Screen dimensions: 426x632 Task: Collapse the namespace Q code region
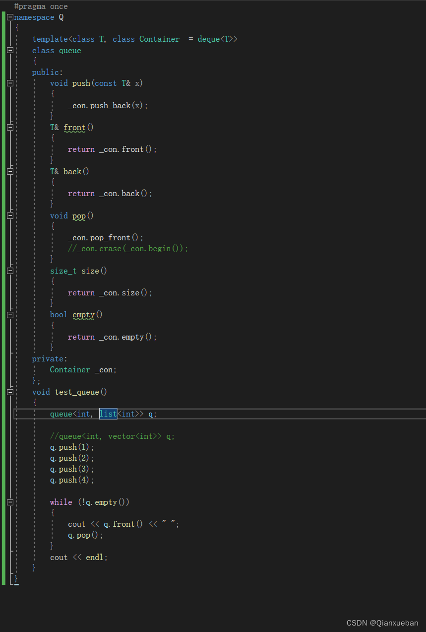tap(9, 17)
